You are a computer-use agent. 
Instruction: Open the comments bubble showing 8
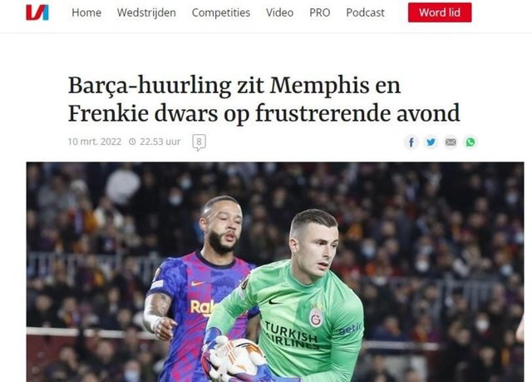[199, 142]
